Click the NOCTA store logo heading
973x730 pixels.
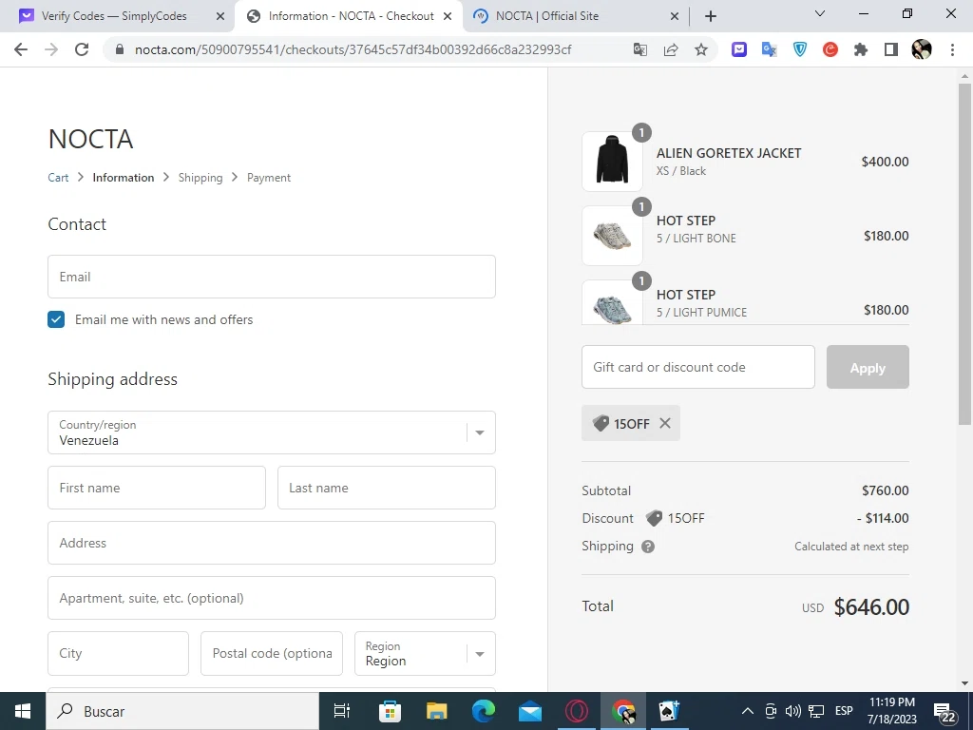(90, 139)
